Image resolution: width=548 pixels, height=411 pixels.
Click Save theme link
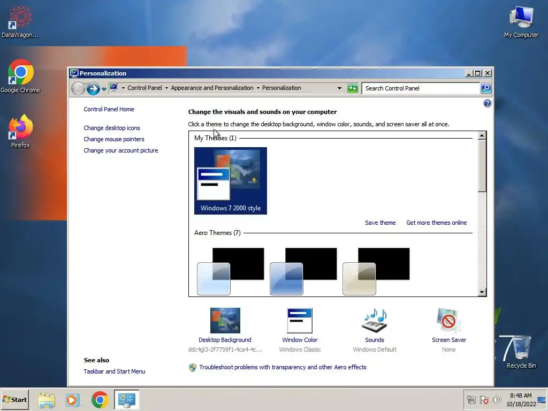point(380,223)
